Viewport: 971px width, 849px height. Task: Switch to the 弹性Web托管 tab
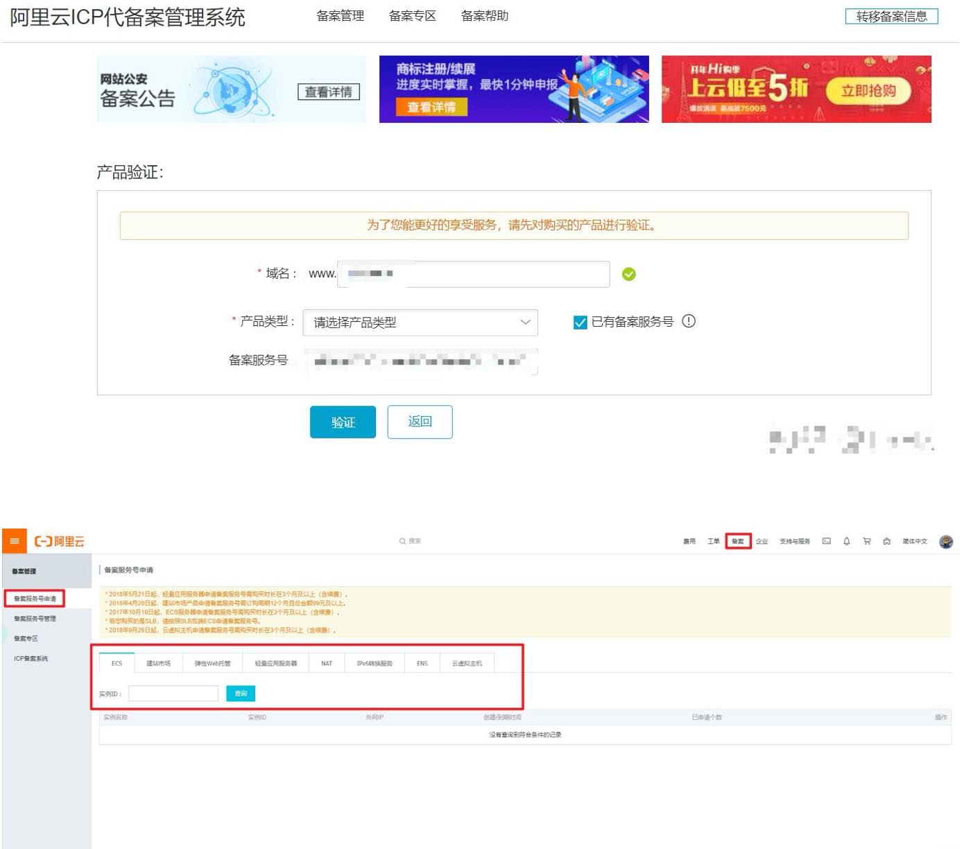[212, 663]
